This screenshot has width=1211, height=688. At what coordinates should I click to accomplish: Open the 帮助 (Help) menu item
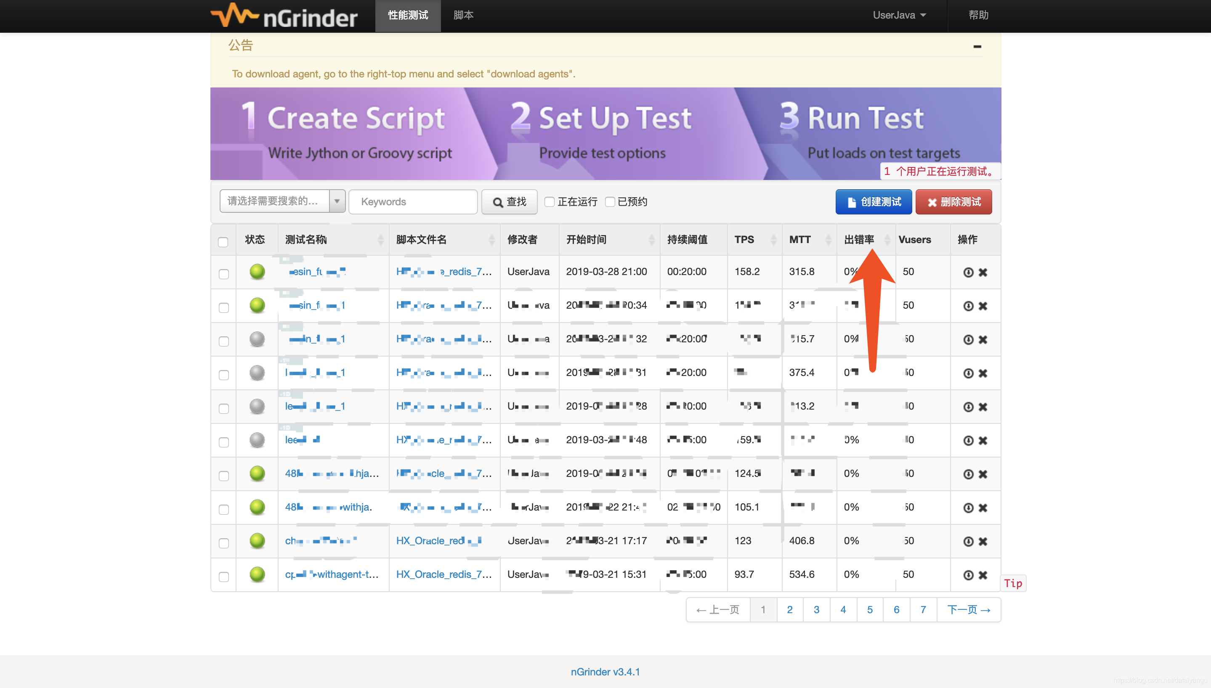978,15
